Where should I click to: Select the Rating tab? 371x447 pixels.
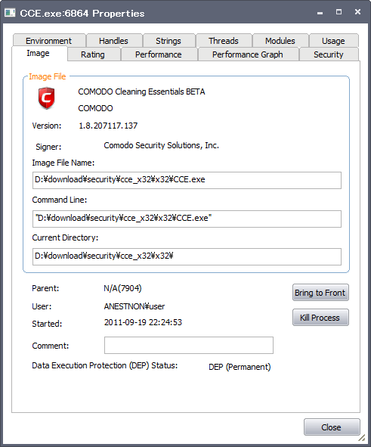pos(93,54)
